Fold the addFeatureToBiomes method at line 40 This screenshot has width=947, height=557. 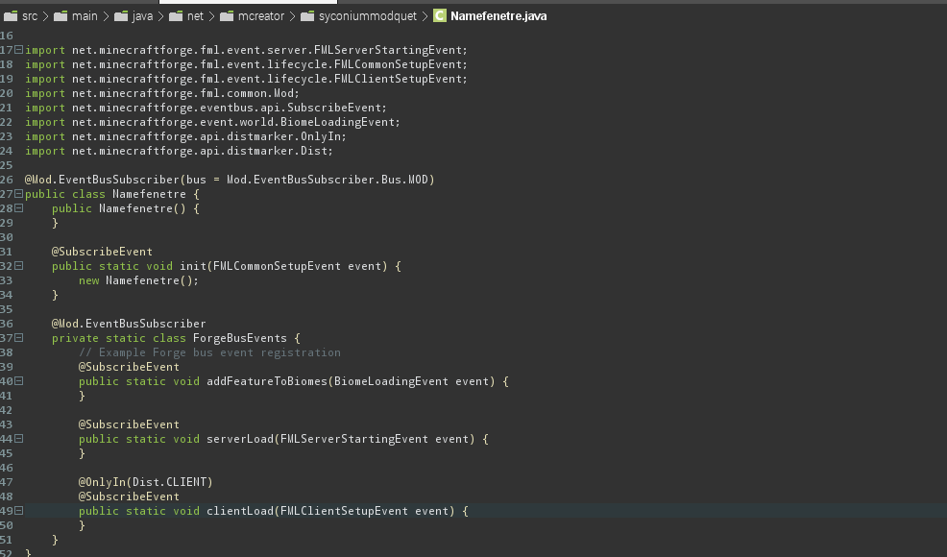click(x=18, y=381)
